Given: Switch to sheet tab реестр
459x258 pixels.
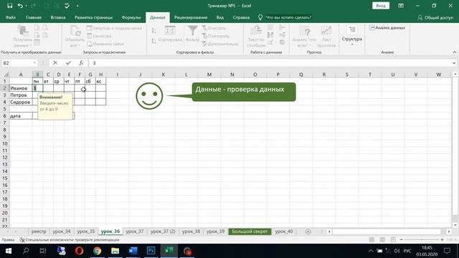Looking at the screenshot, I should click(39, 231).
